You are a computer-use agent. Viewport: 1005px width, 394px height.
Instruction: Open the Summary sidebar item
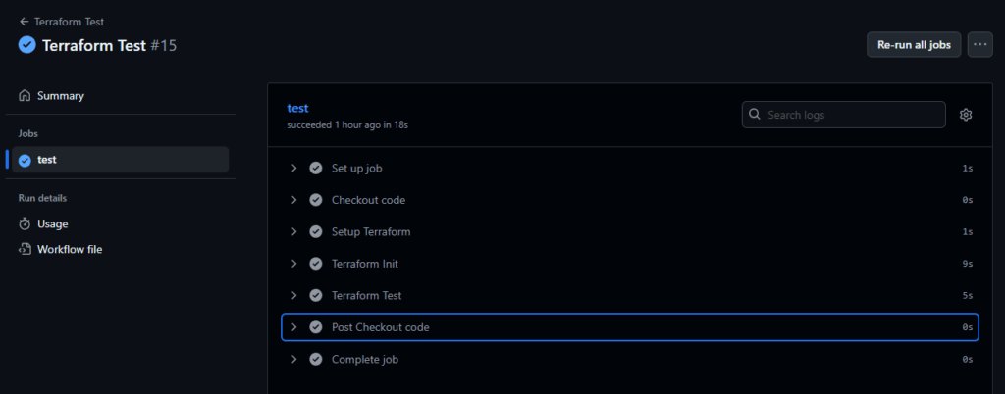point(61,96)
